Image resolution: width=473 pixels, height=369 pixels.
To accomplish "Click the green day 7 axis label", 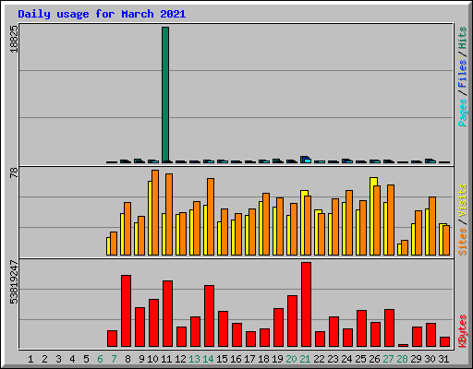I will pos(114,359).
